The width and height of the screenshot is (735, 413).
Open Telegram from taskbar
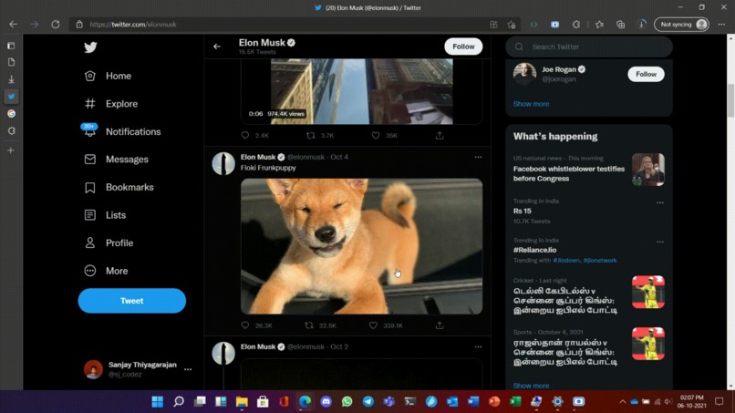[x=368, y=401]
